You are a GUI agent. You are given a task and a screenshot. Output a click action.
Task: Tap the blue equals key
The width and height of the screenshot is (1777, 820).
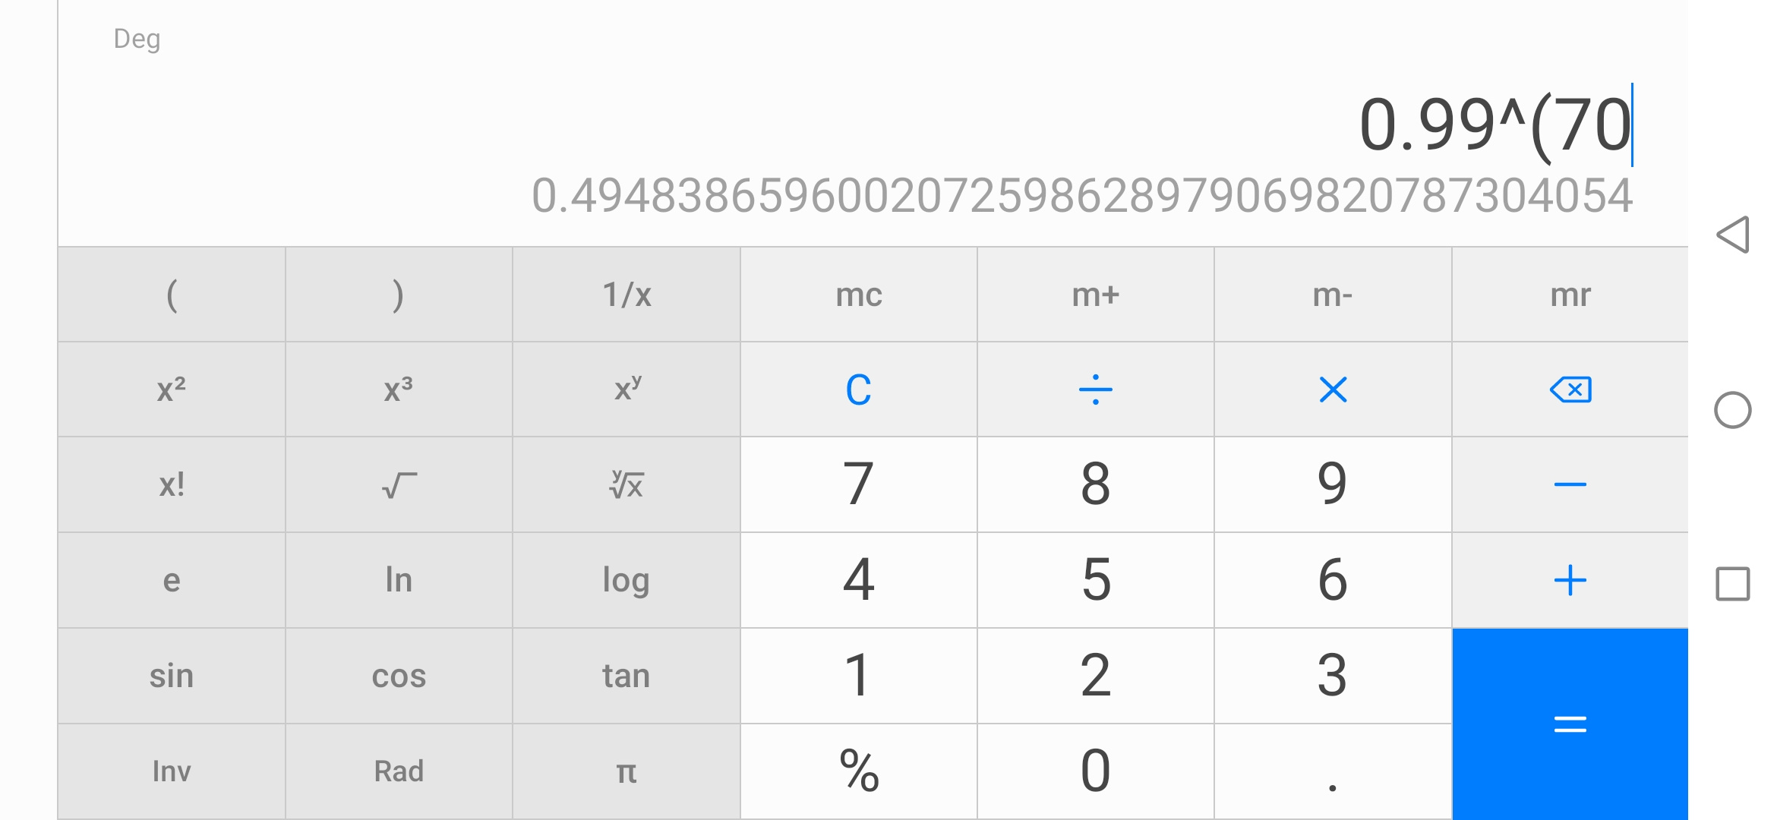[x=1570, y=724]
